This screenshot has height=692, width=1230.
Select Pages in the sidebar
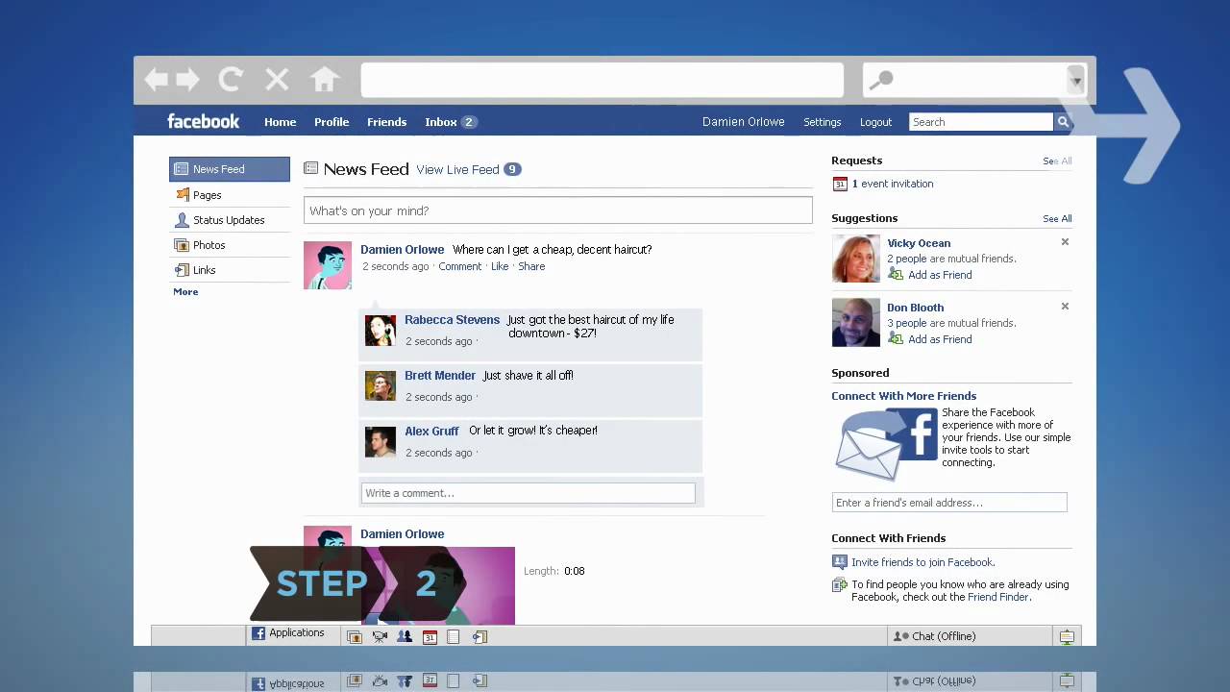(x=230, y=194)
